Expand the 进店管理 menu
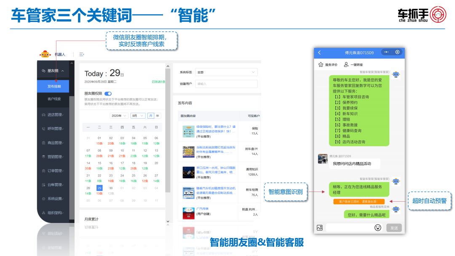This screenshot has width=455, height=256. tap(63, 115)
